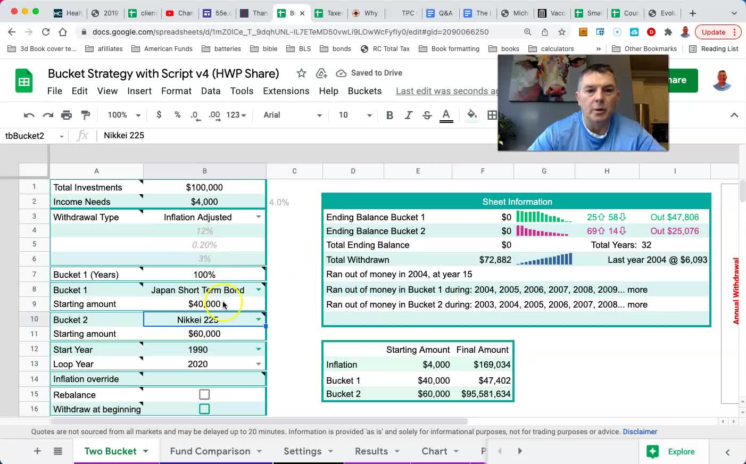746x464 pixels.
Task: Open the Last edit history link
Action: pyautogui.click(x=446, y=91)
